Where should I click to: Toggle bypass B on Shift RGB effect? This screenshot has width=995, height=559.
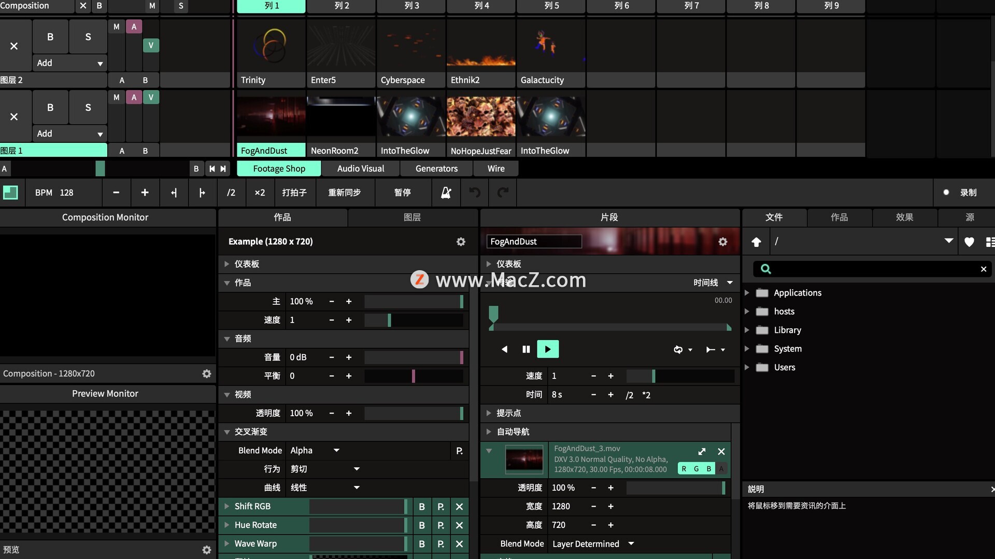click(x=422, y=507)
